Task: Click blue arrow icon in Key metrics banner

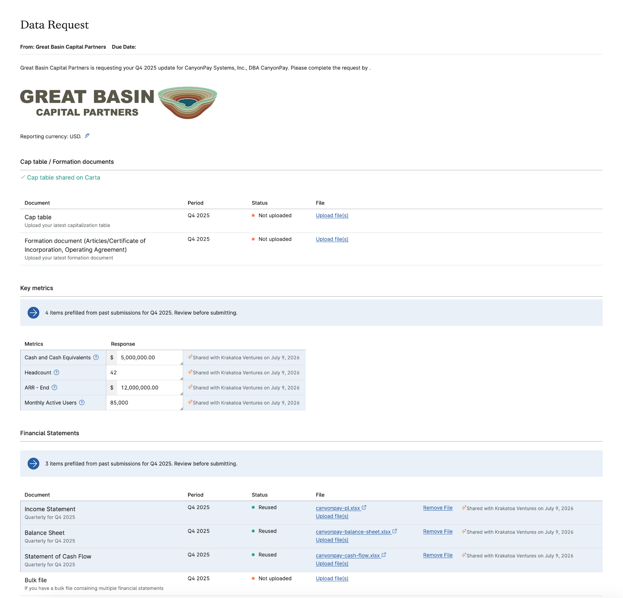Action: [x=33, y=313]
